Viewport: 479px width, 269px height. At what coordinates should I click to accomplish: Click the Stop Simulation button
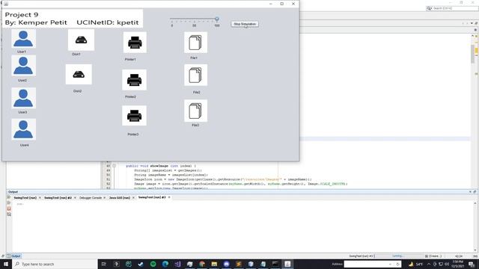(x=245, y=24)
